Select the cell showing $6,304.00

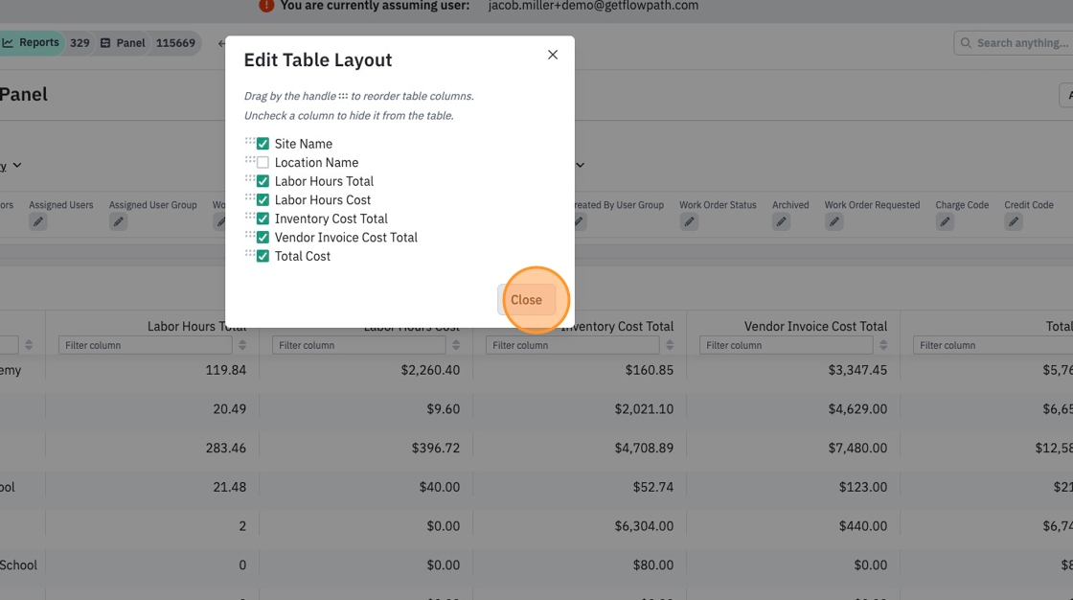(x=644, y=526)
